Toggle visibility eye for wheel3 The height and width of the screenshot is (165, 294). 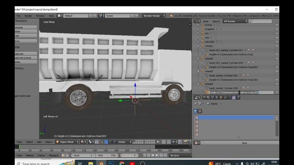(277, 71)
